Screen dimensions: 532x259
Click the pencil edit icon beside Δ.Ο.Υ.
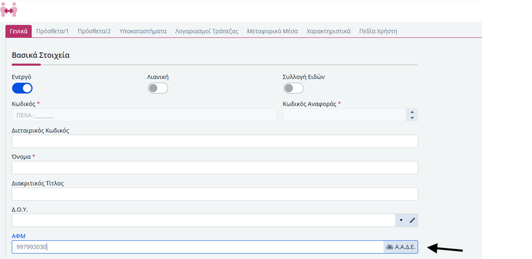point(412,220)
